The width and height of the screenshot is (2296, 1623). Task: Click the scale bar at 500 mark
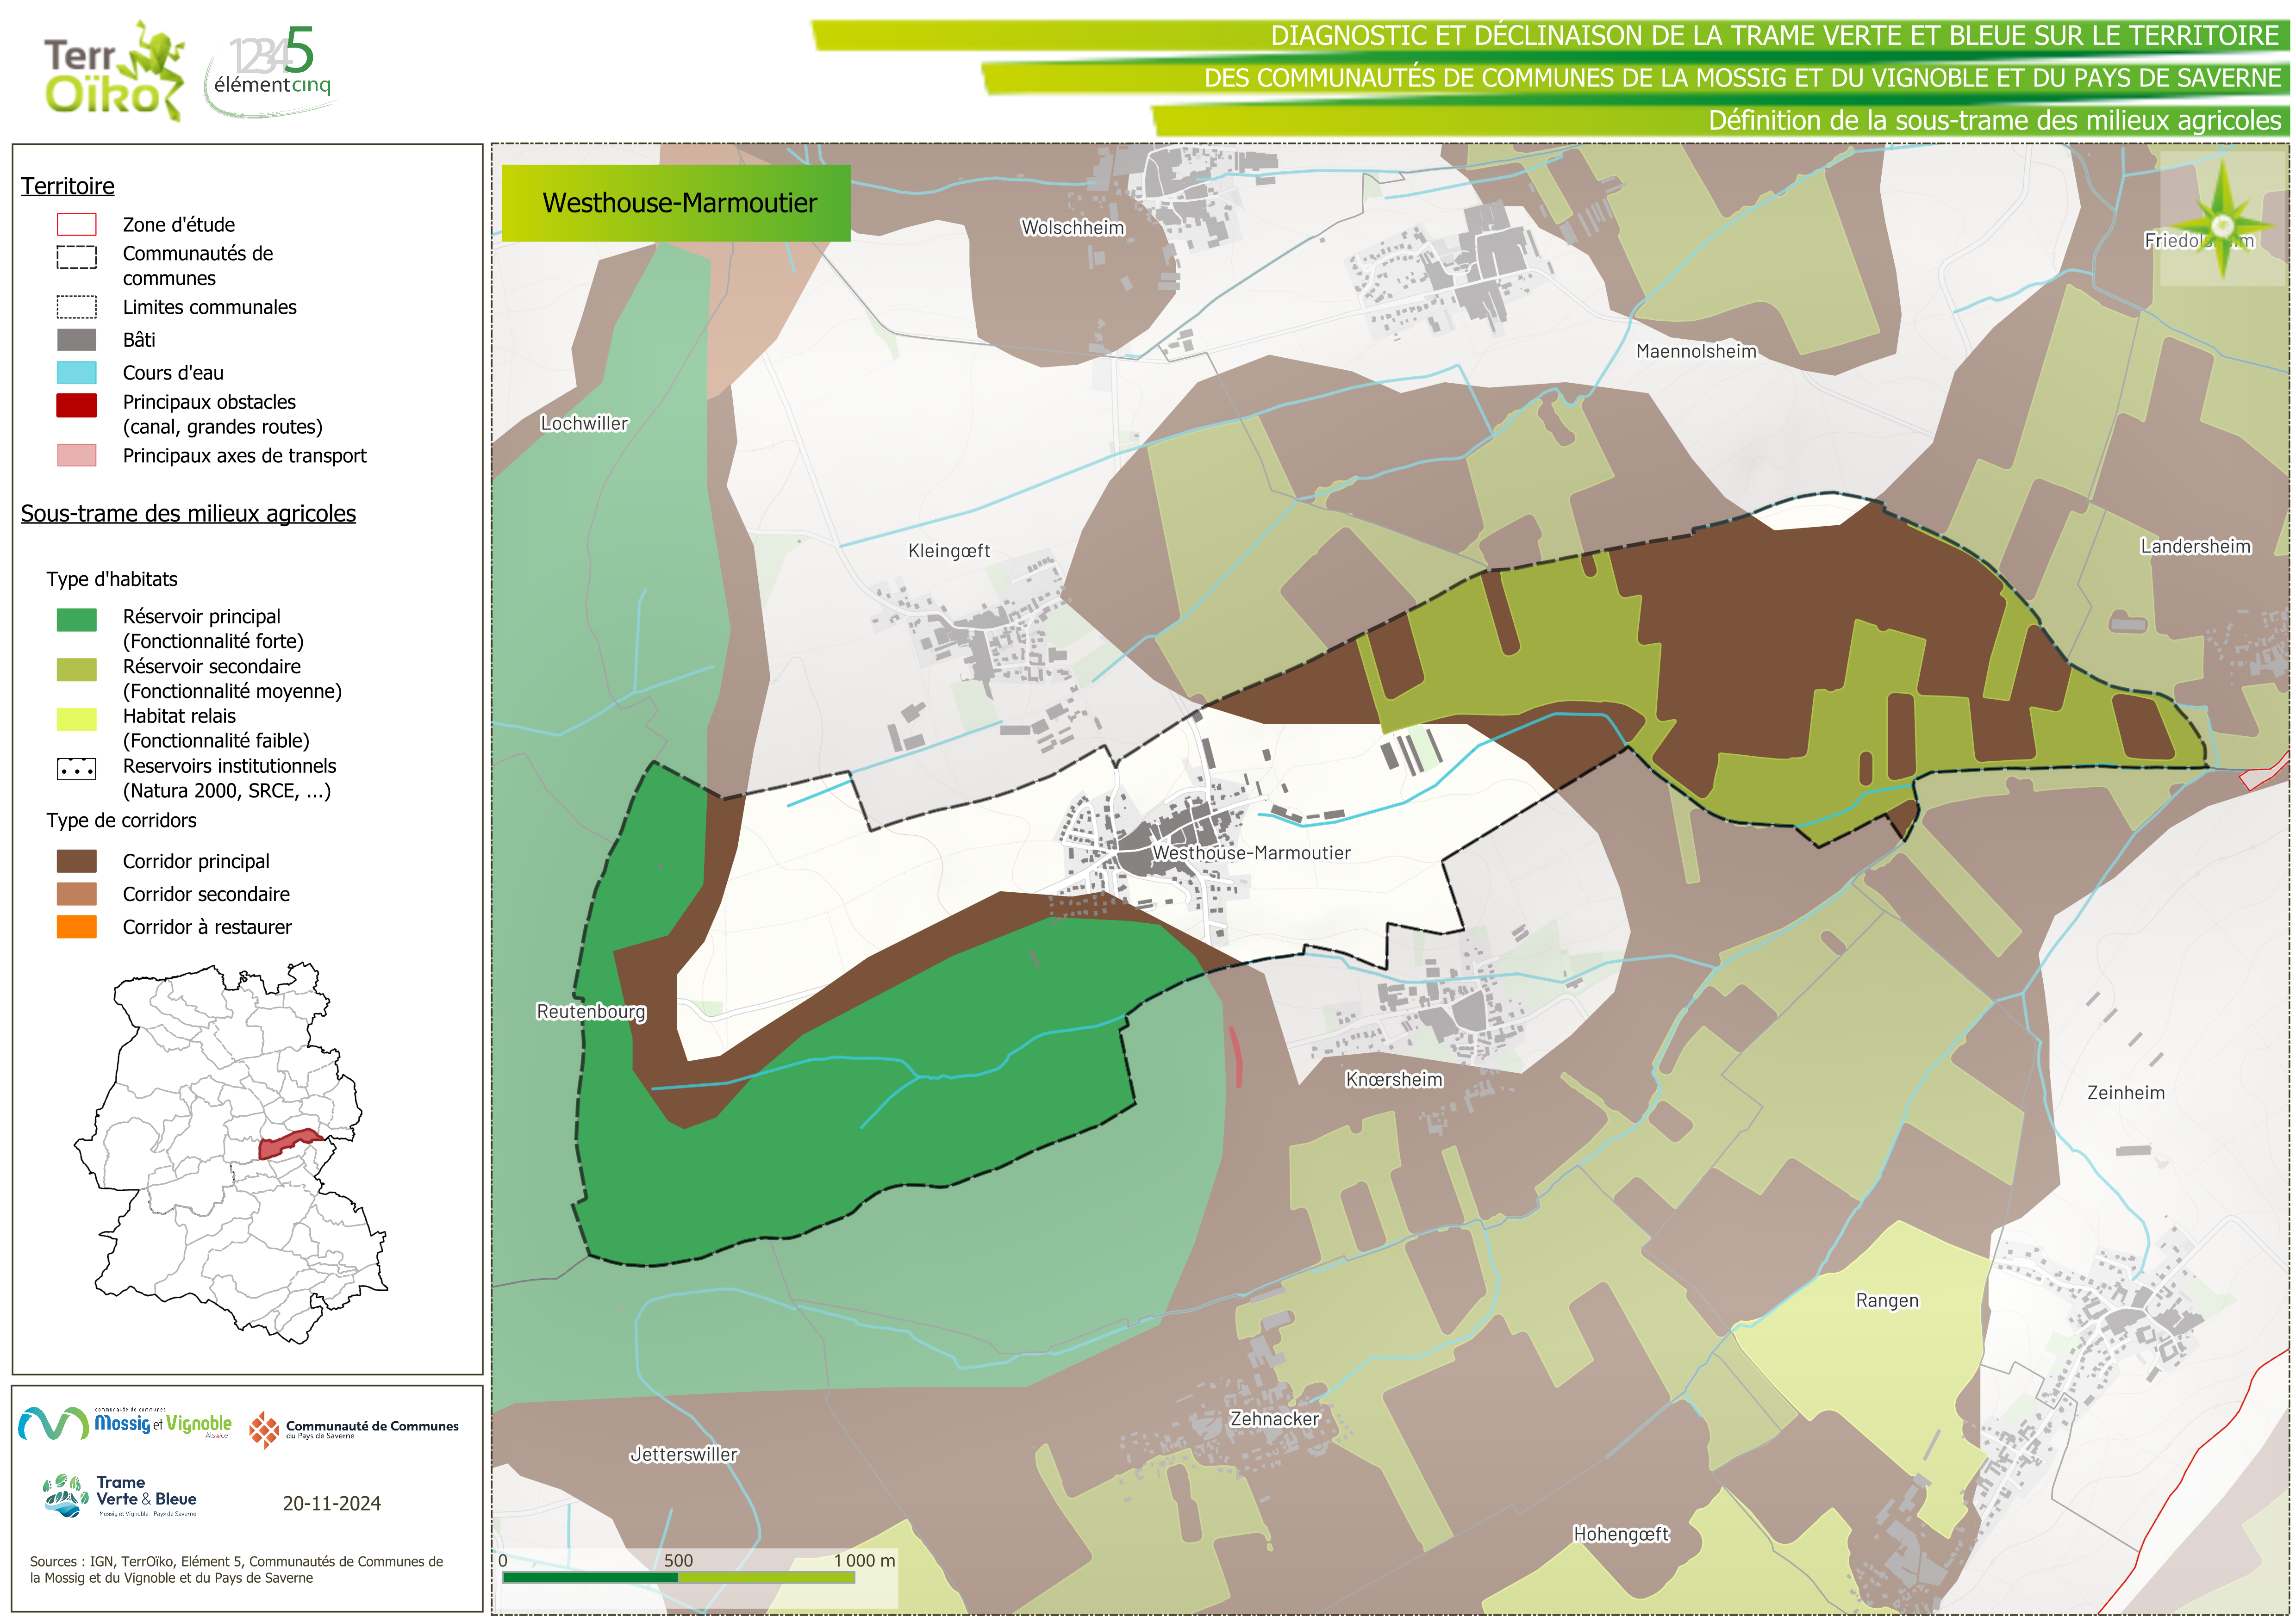[678, 1577]
